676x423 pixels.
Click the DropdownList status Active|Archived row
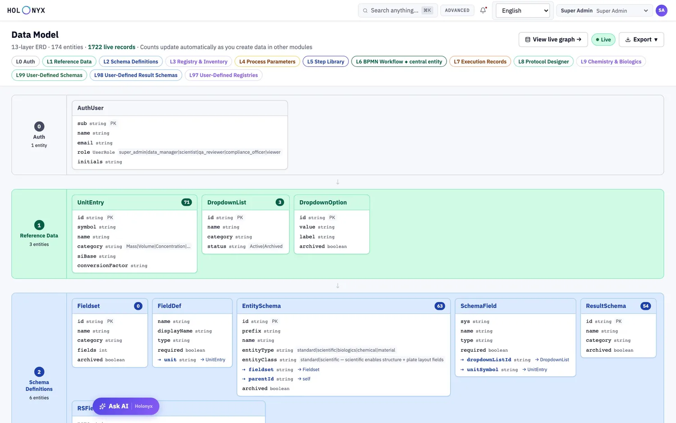click(x=245, y=247)
